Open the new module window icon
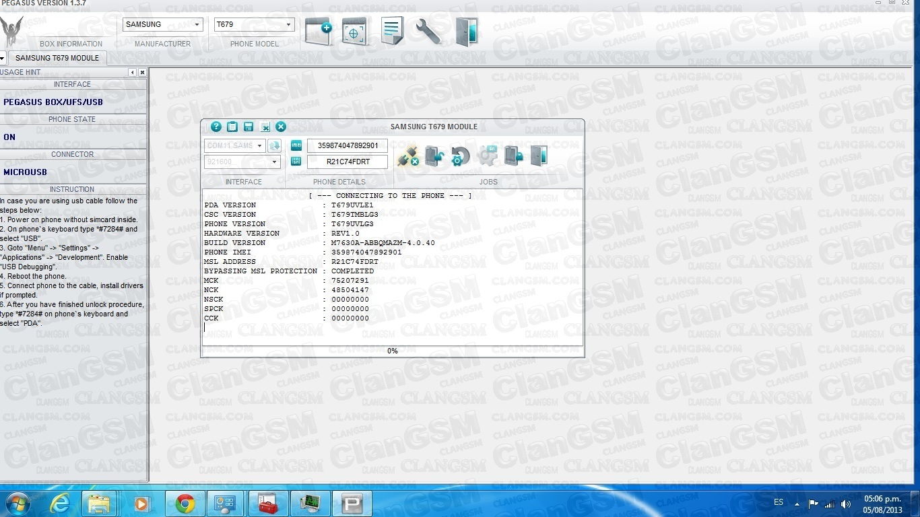The height and width of the screenshot is (517, 920). click(x=319, y=31)
